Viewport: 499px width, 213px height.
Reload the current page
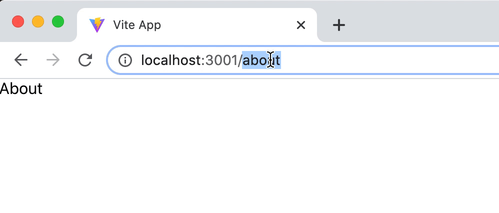pyautogui.click(x=85, y=60)
